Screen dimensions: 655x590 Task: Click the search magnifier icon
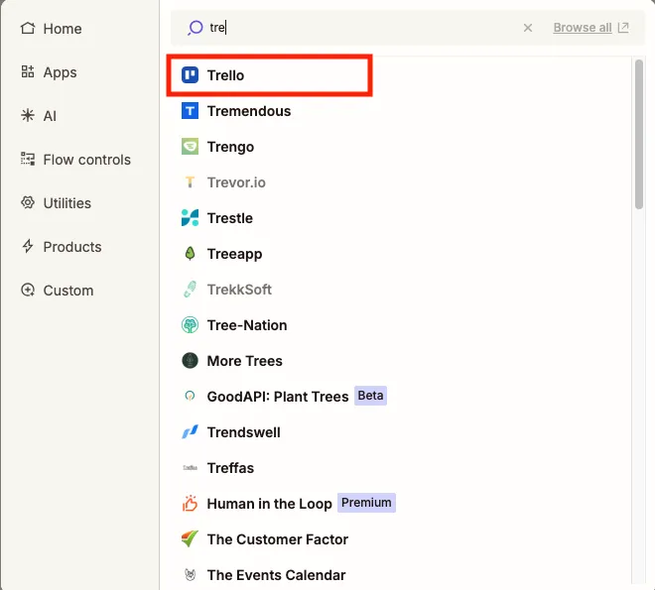click(196, 28)
